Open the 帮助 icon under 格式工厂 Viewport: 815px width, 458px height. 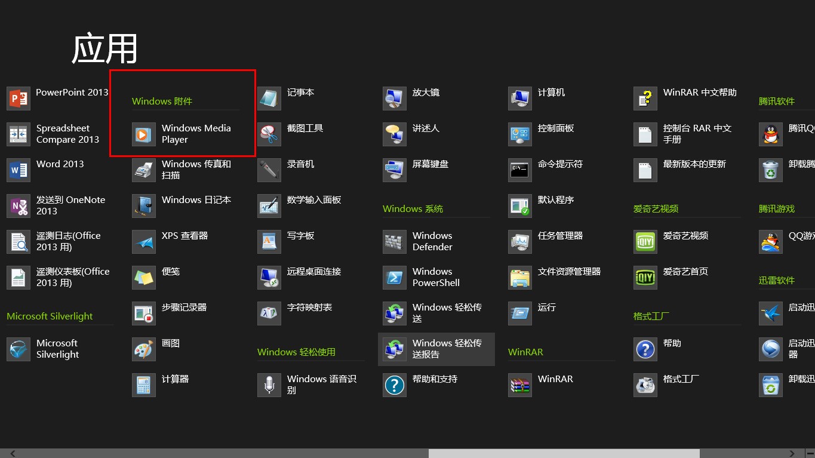(645, 349)
